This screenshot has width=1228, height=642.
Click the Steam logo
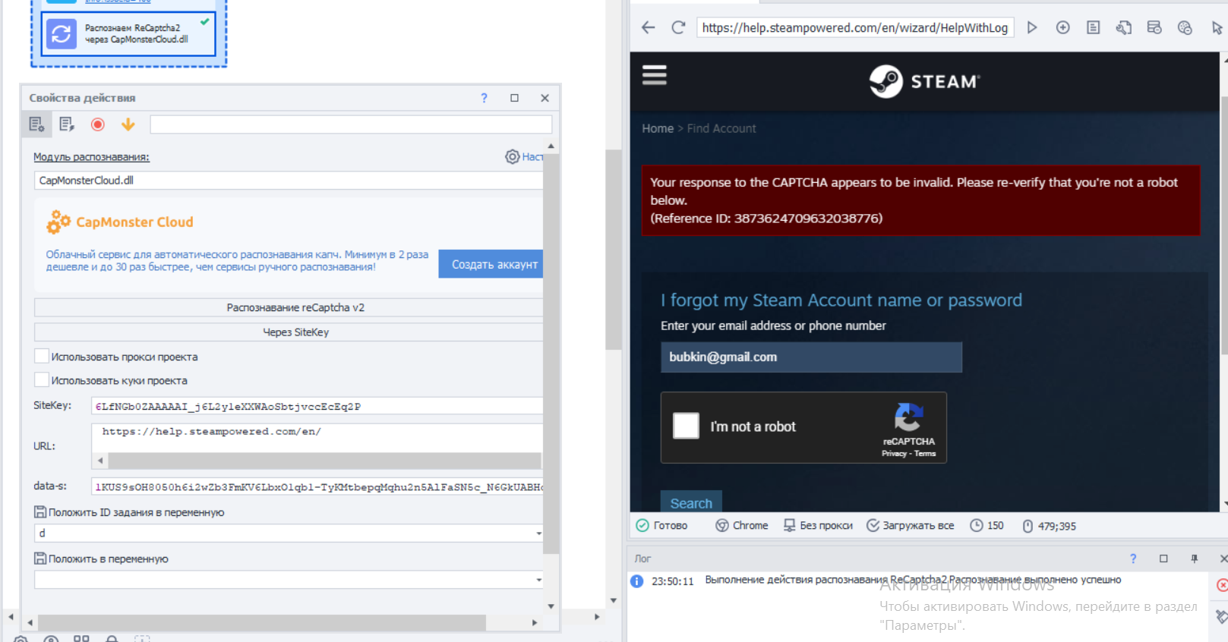click(925, 81)
